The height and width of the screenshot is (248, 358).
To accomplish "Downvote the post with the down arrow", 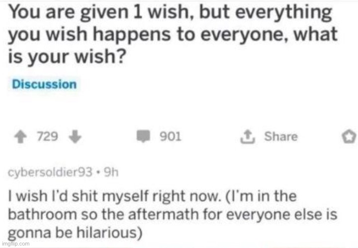I will pyautogui.click(x=75, y=136).
